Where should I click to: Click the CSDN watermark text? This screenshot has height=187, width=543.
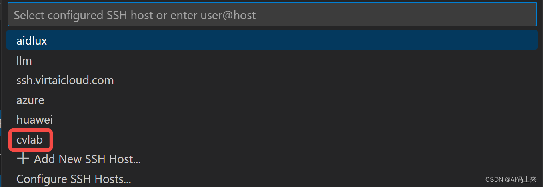pos(511,180)
